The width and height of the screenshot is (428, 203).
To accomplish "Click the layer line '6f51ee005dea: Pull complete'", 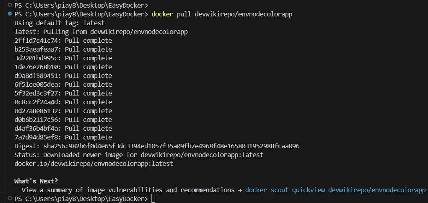I will (x=63, y=84).
